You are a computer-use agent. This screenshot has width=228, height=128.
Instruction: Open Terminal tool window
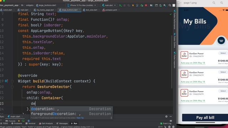pyautogui.click(x=30, y=123)
